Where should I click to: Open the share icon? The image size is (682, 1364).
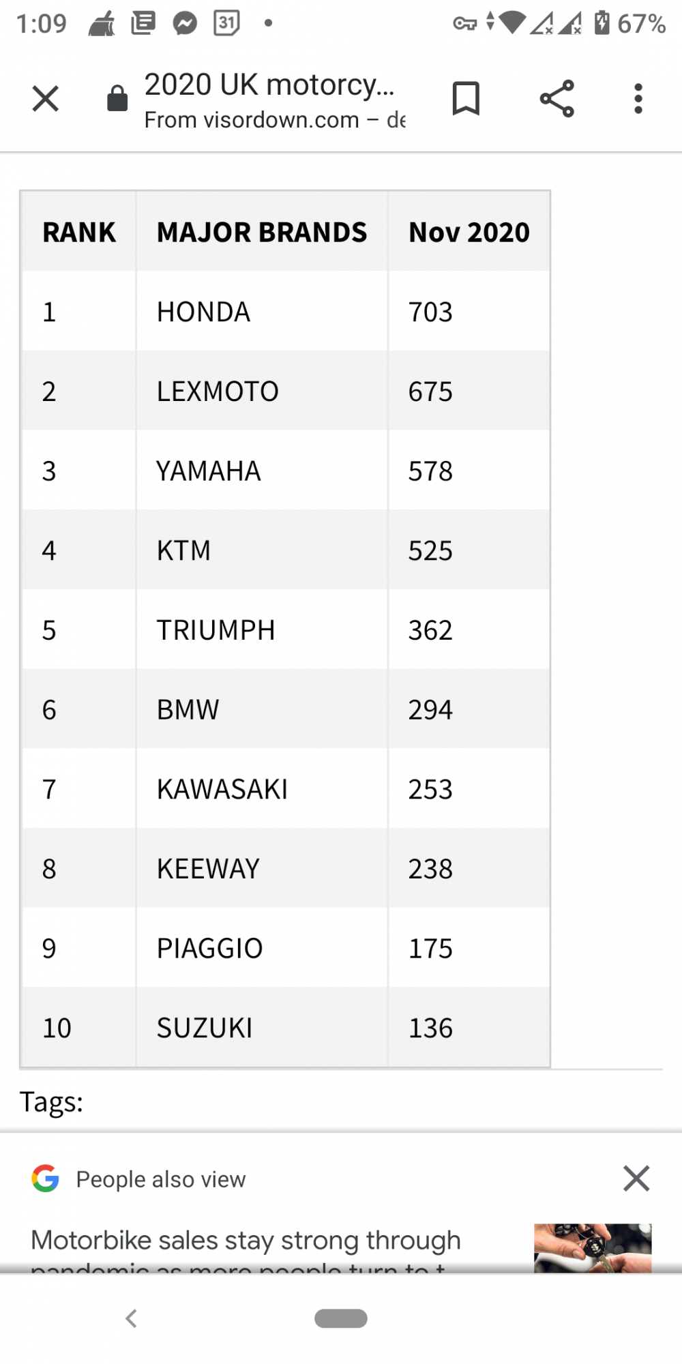point(557,99)
